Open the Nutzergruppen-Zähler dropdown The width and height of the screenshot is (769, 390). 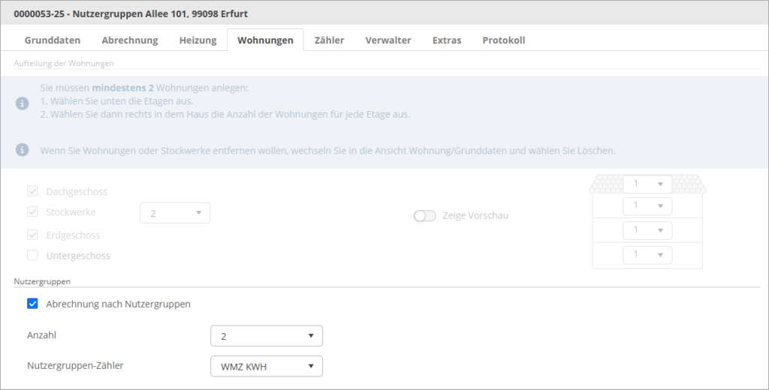coord(267,366)
